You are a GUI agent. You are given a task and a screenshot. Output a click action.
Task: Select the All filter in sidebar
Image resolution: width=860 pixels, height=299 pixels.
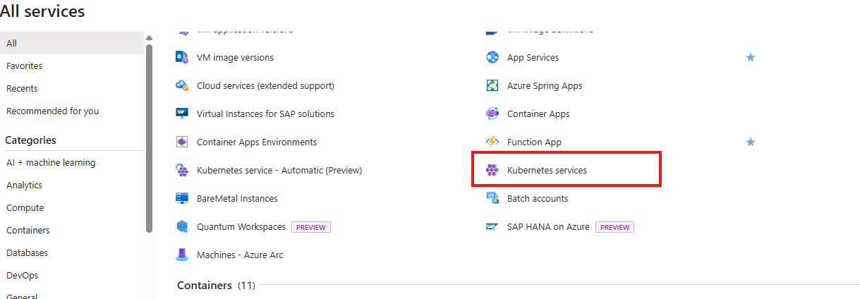coord(72,43)
